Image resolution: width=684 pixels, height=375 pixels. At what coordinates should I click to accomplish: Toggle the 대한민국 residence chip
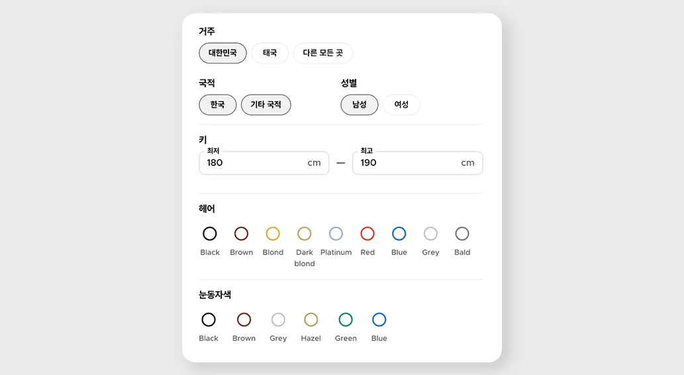click(222, 53)
